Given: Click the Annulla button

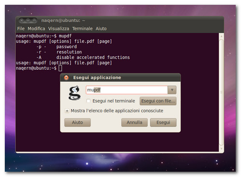Looking at the screenshot, I should coord(134,123).
